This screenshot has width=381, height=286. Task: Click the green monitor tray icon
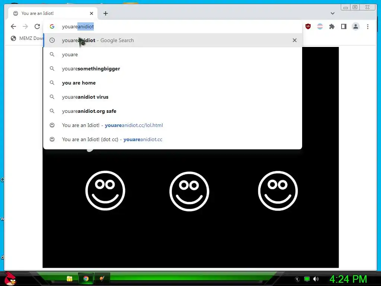coord(307,279)
